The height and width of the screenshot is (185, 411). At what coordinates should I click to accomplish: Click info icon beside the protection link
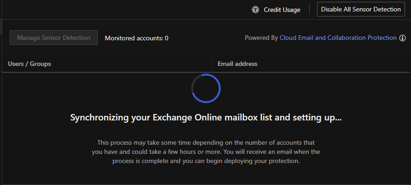point(403,38)
